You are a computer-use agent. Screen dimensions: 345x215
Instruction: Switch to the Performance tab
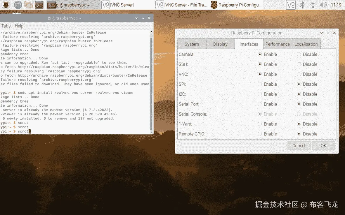click(278, 44)
